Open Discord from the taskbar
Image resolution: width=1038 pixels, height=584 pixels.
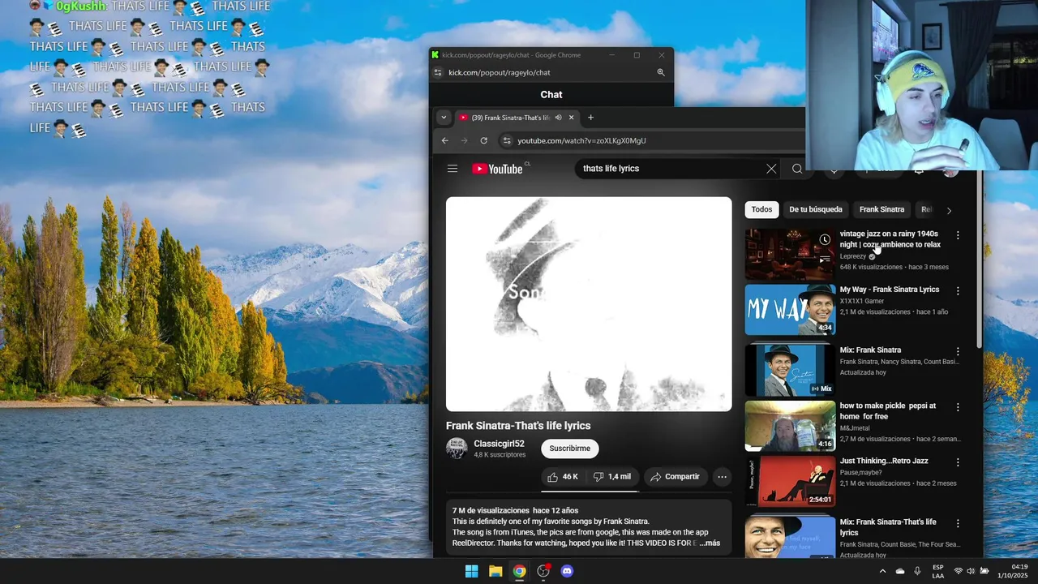[567, 571]
